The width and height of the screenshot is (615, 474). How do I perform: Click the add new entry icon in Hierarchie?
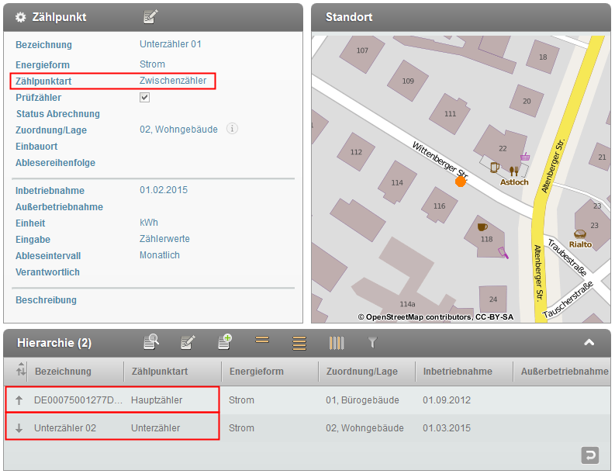pyautogui.click(x=225, y=342)
